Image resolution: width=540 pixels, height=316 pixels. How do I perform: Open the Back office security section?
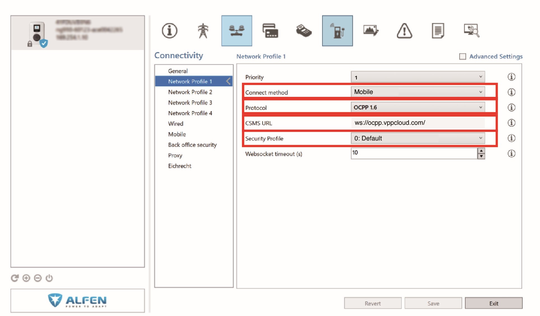tap(192, 145)
